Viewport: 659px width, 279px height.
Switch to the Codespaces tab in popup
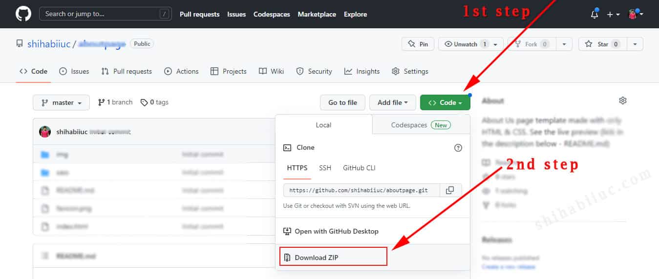pos(421,125)
